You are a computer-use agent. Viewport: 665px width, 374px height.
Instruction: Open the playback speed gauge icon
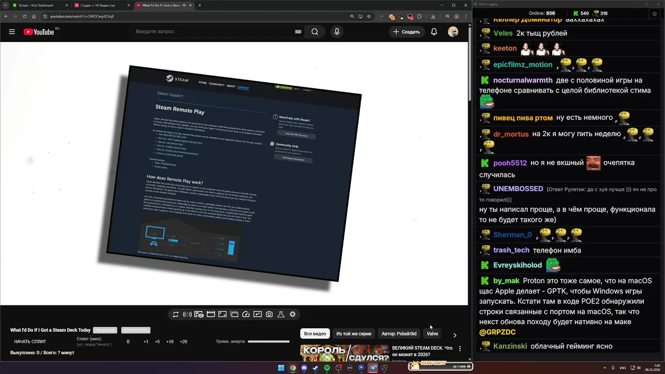tap(246, 314)
